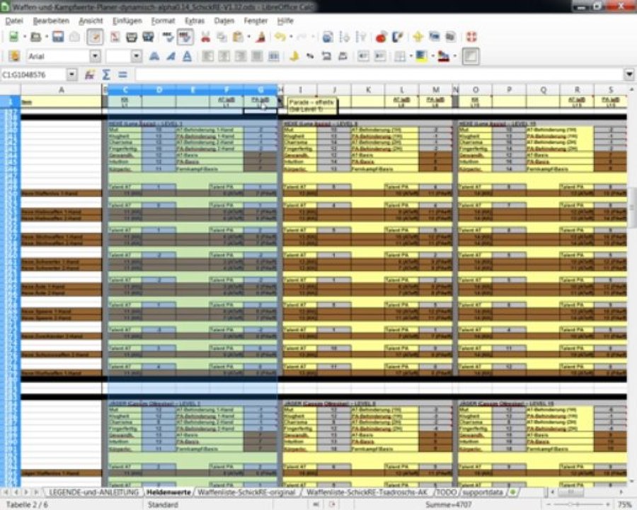The image size is (637, 510).
Task: Undo the last action with Undo arrow
Action: (x=280, y=37)
